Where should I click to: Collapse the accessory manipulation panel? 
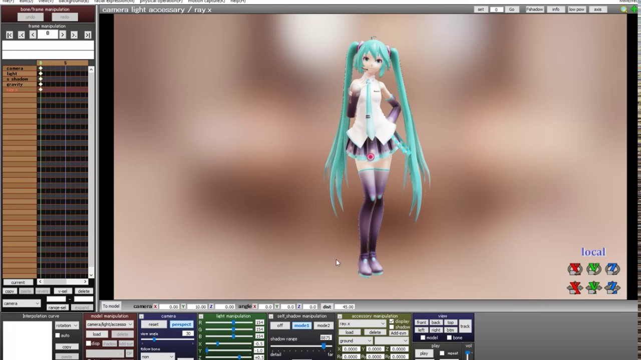340,316
